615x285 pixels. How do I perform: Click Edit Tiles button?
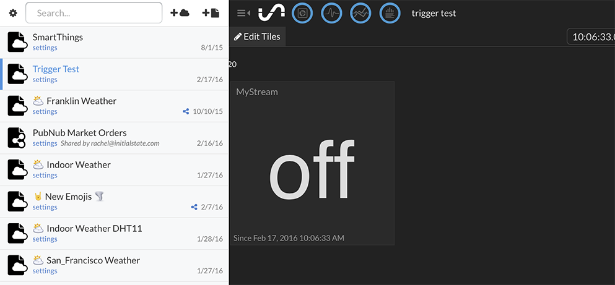click(x=257, y=36)
